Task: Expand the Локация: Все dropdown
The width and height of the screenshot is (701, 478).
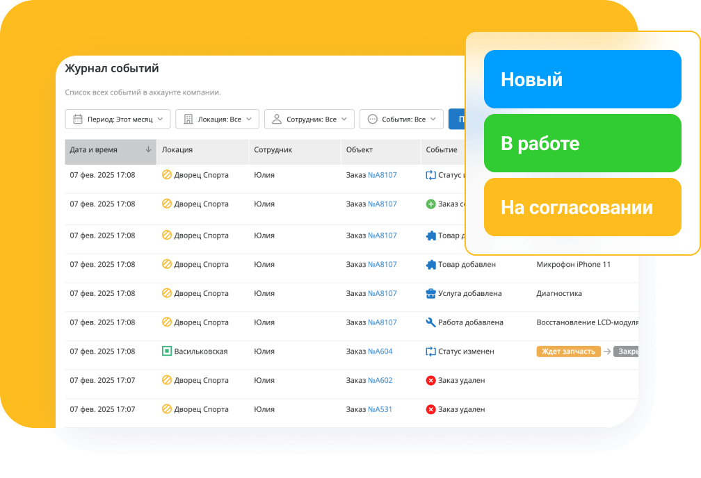Action: point(217,119)
